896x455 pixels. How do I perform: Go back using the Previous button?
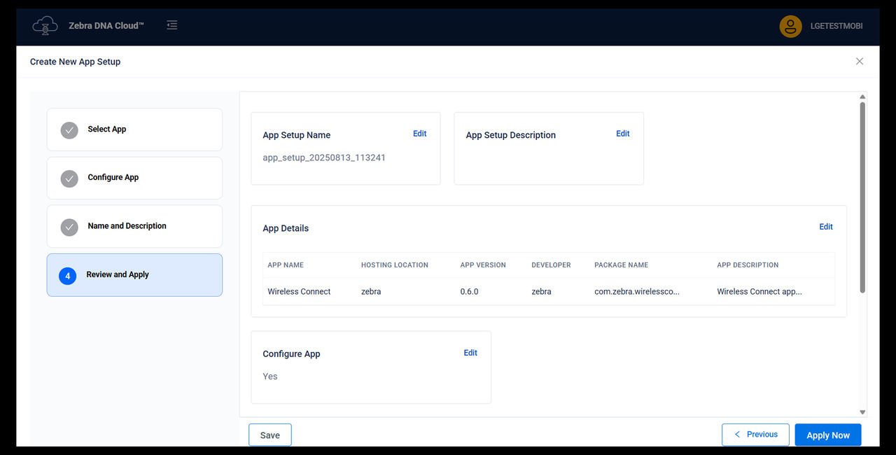coord(755,434)
